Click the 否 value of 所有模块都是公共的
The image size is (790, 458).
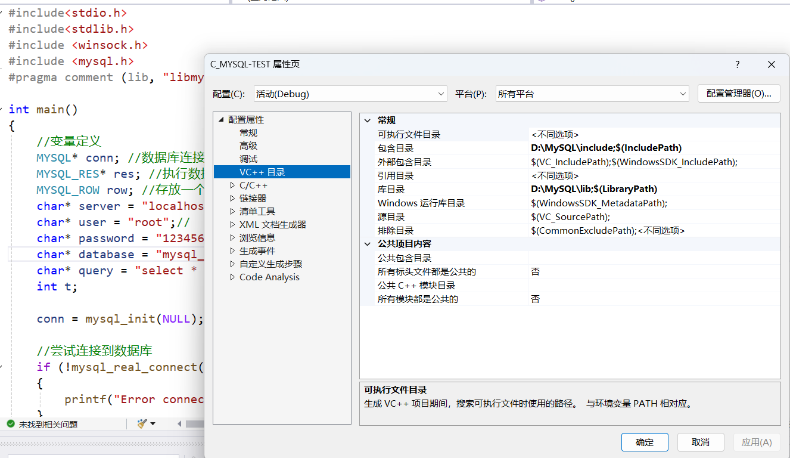[535, 299]
